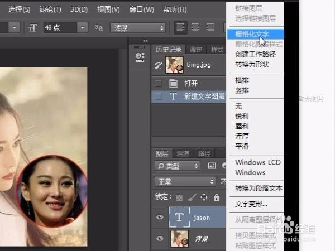Switch to the 调整 tab
The image size is (335, 251).
pyautogui.click(x=196, y=50)
